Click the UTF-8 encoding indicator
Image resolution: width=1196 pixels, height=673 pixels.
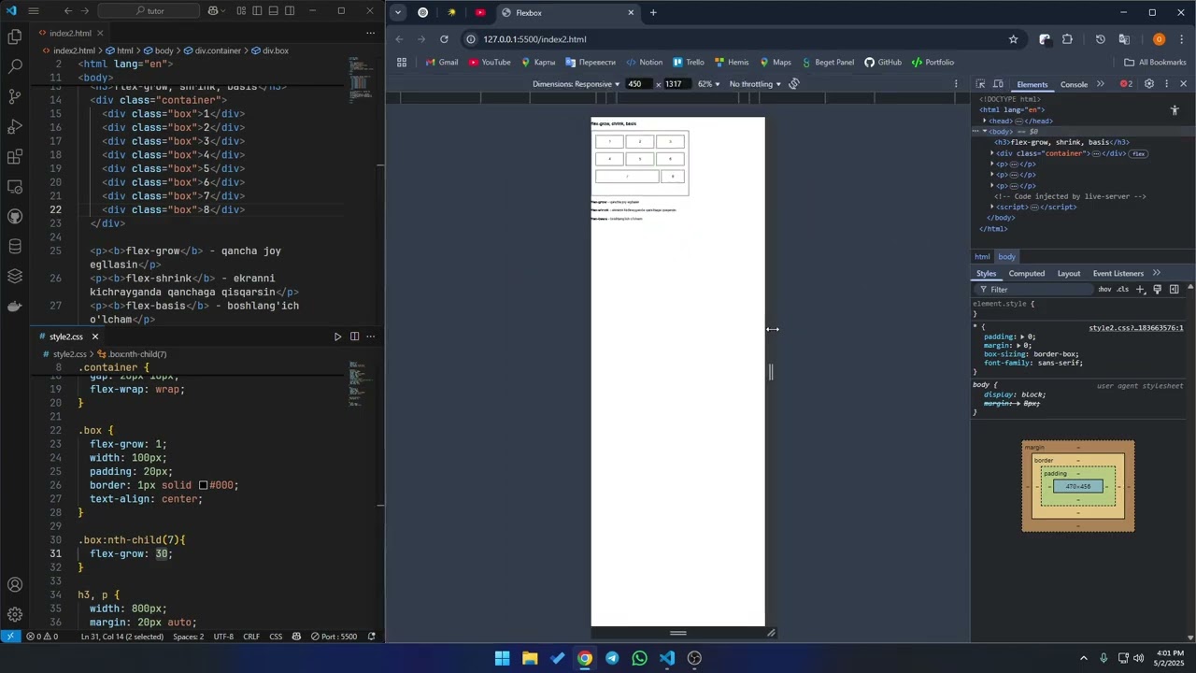coord(223,637)
